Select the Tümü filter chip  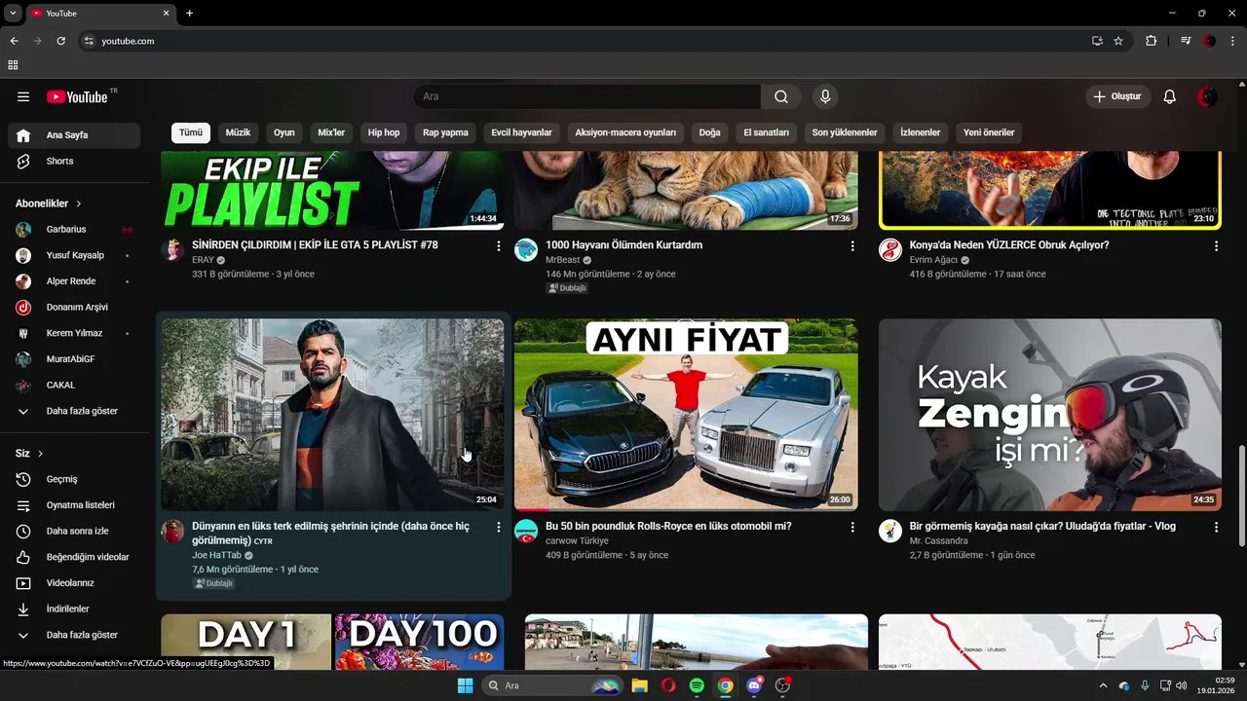(x=191, y=132)
